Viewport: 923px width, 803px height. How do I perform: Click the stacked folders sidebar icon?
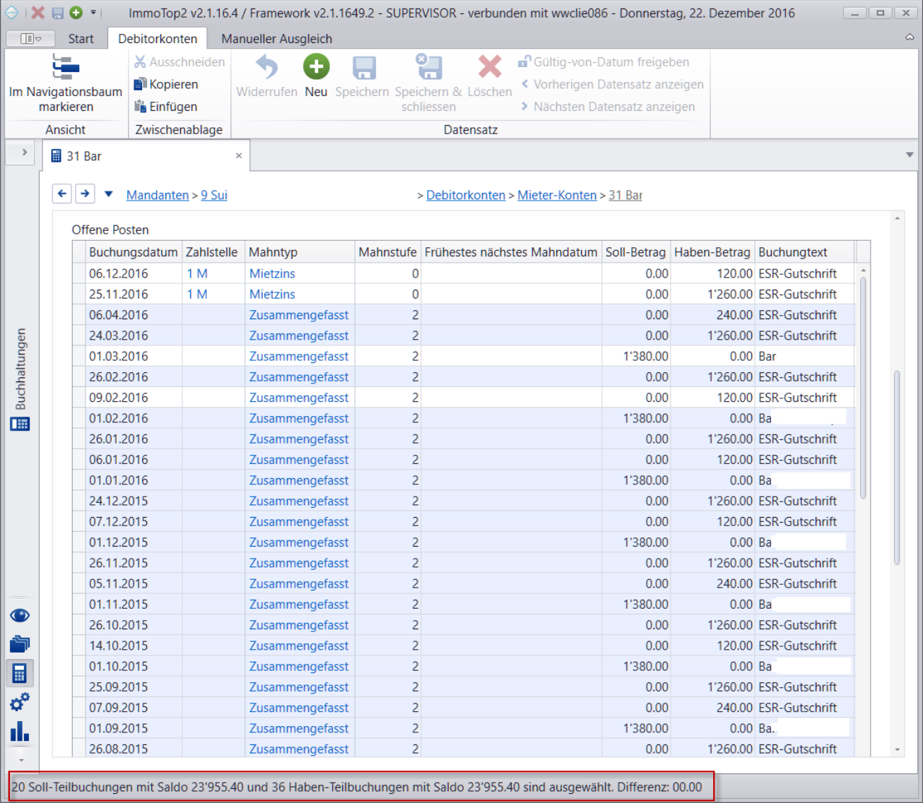(x=20, y=644)
